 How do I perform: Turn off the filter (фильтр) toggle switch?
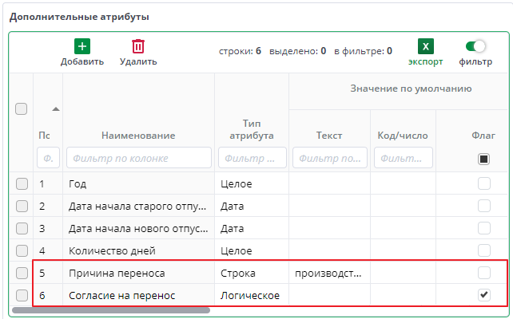[x=475, y=47]
